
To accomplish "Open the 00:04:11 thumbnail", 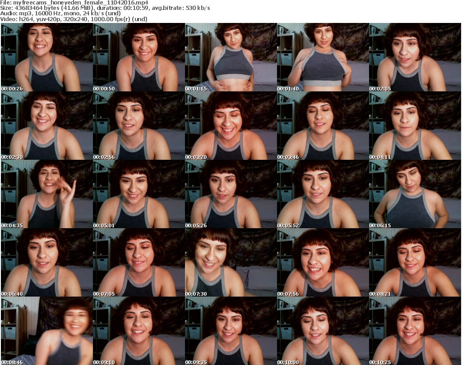I will (415, 126).
